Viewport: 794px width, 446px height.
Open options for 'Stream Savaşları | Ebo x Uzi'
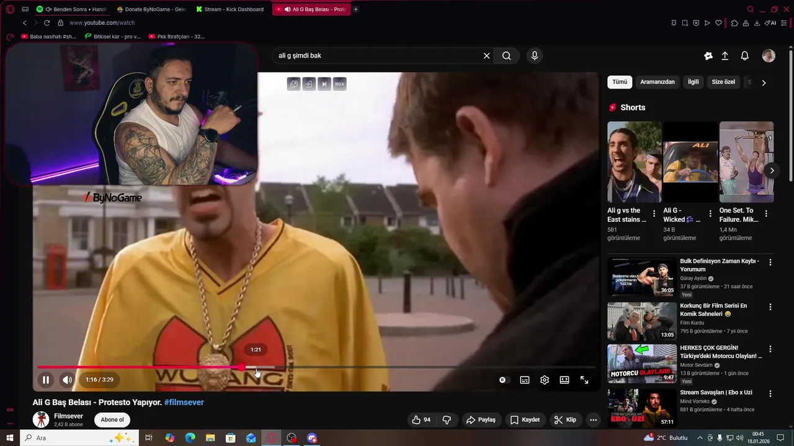770,394
